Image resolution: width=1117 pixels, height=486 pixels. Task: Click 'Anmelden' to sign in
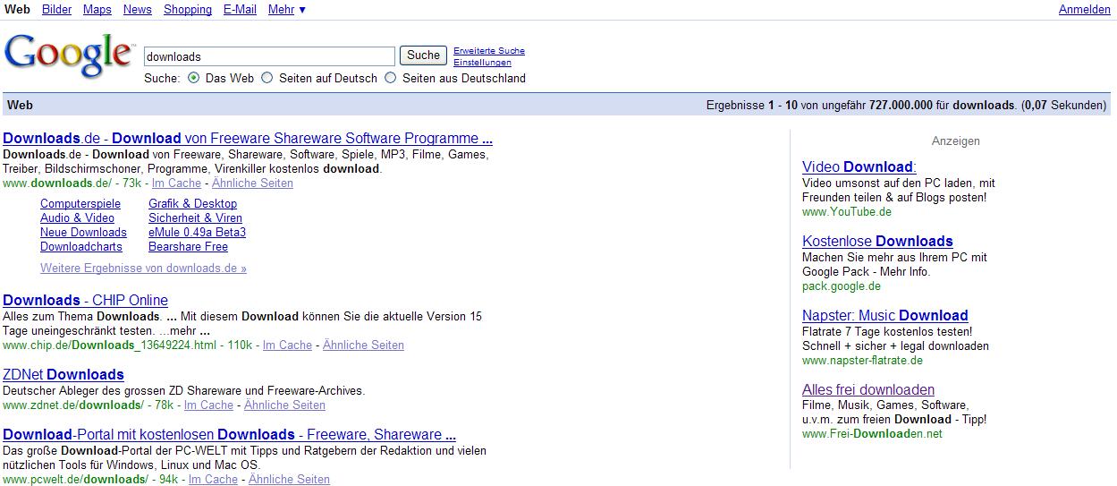coord(1084,9)
